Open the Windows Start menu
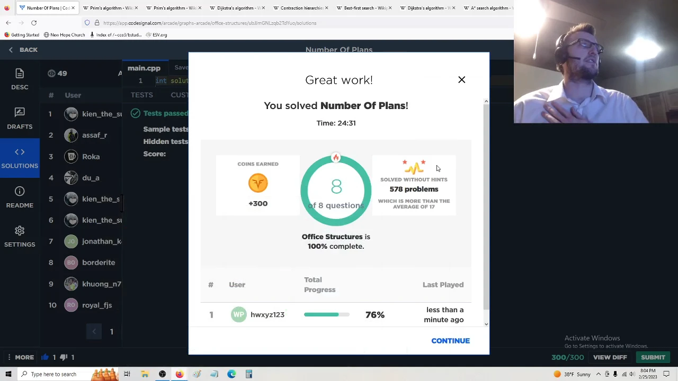Viewport: 678px width, 381px height. 8,374
